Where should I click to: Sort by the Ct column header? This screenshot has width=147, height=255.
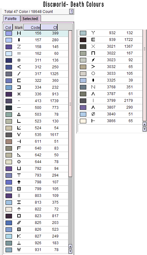[49, 27]
